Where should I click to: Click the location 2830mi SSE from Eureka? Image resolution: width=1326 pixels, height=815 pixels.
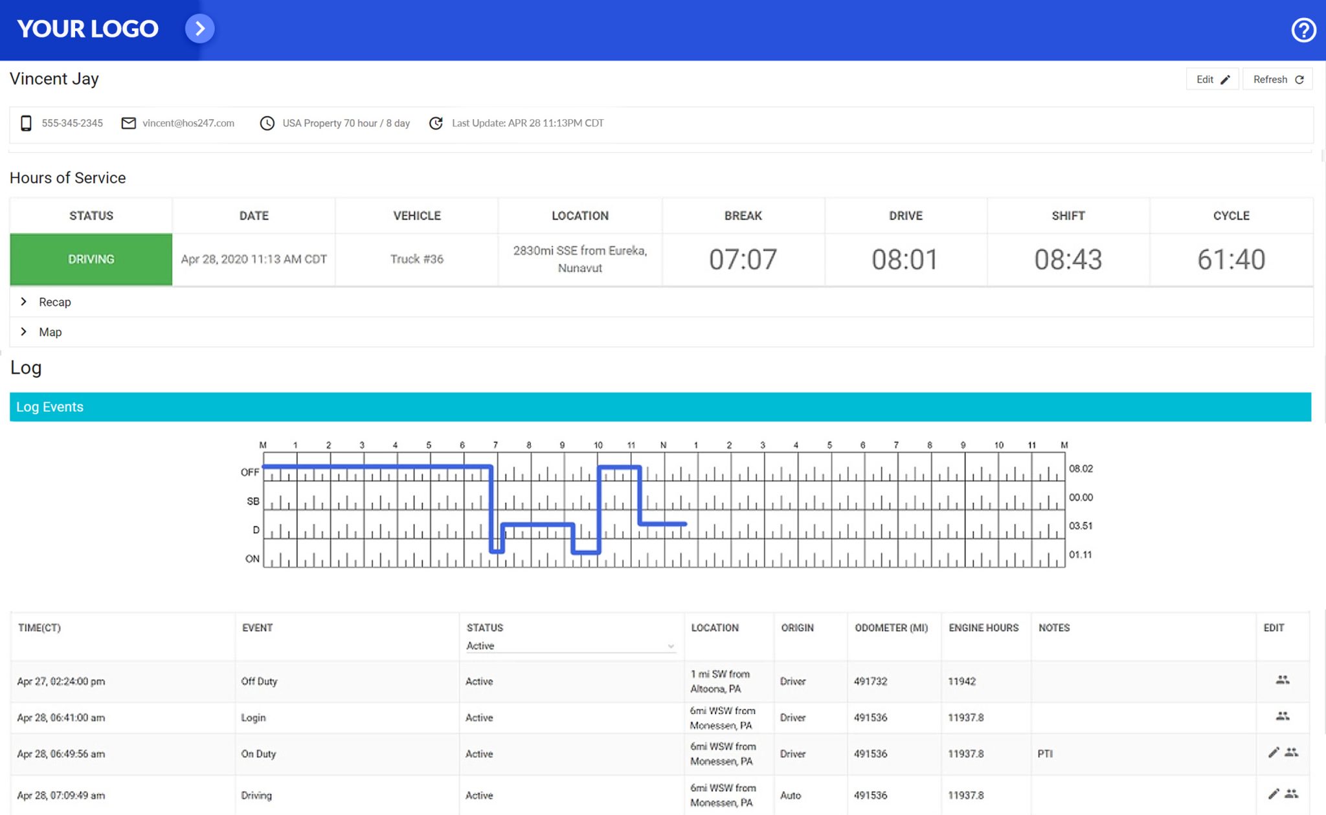pyautogui.click(x=580, y=259)
